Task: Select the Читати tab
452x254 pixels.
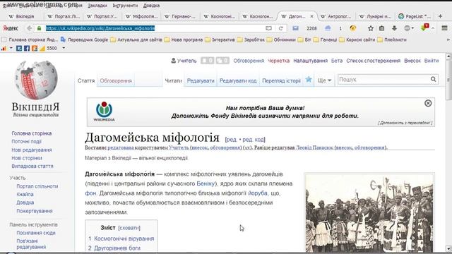Action: (173, 80)
